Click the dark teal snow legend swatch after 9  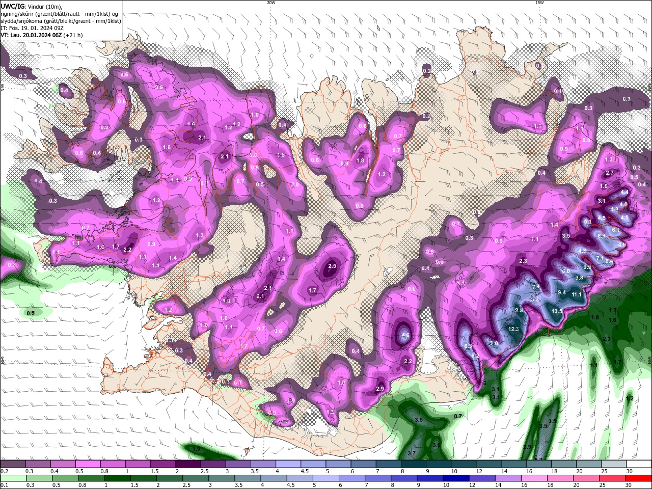tap(439, 464)
